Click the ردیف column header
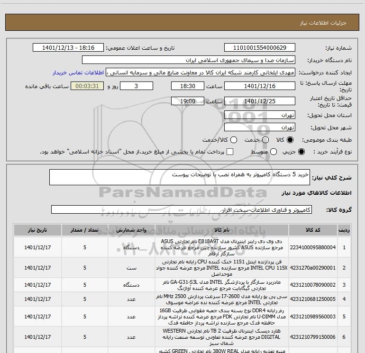This screenshot has height=353, width=365. pos(344,230)
